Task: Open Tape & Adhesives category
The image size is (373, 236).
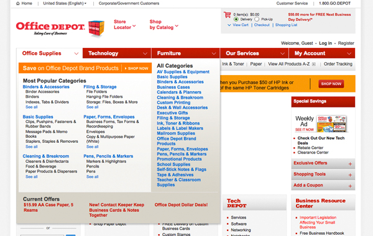Action: pyautogui.click(x=175, y=175)
